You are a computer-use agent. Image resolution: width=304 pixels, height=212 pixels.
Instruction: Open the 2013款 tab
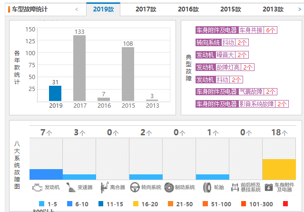(273, 9)
